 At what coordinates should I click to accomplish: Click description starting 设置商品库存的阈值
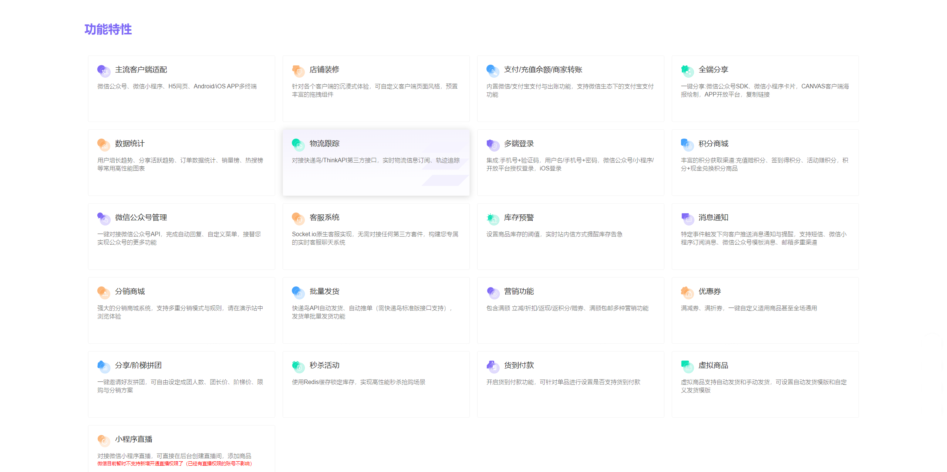tap(554, 234)
